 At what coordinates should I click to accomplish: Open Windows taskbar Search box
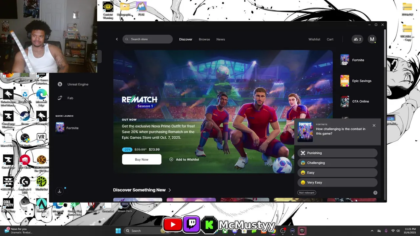[144, 231]
